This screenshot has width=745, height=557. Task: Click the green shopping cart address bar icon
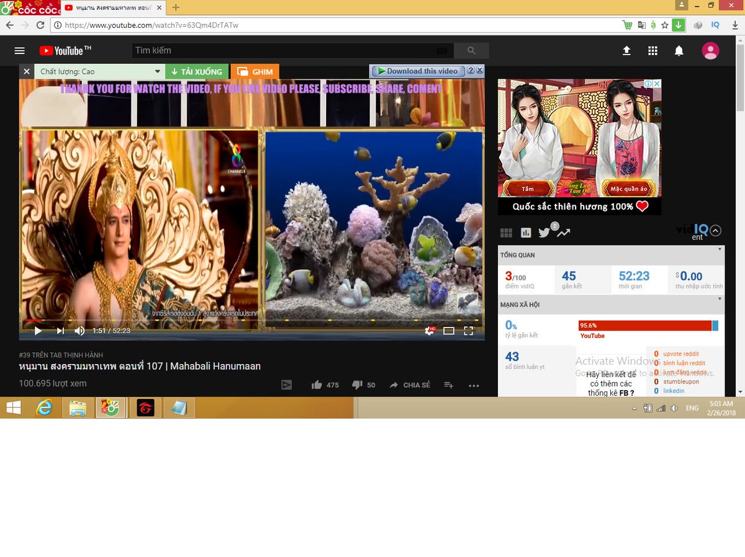628,25
